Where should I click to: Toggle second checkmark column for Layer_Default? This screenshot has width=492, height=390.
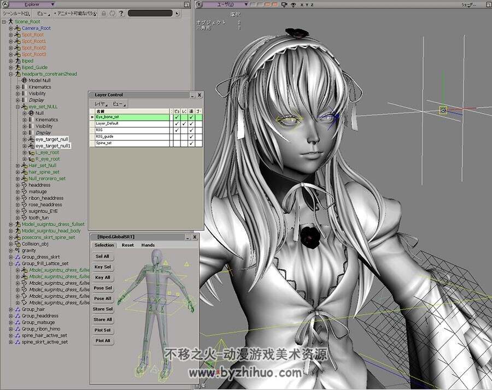(184, 123)
